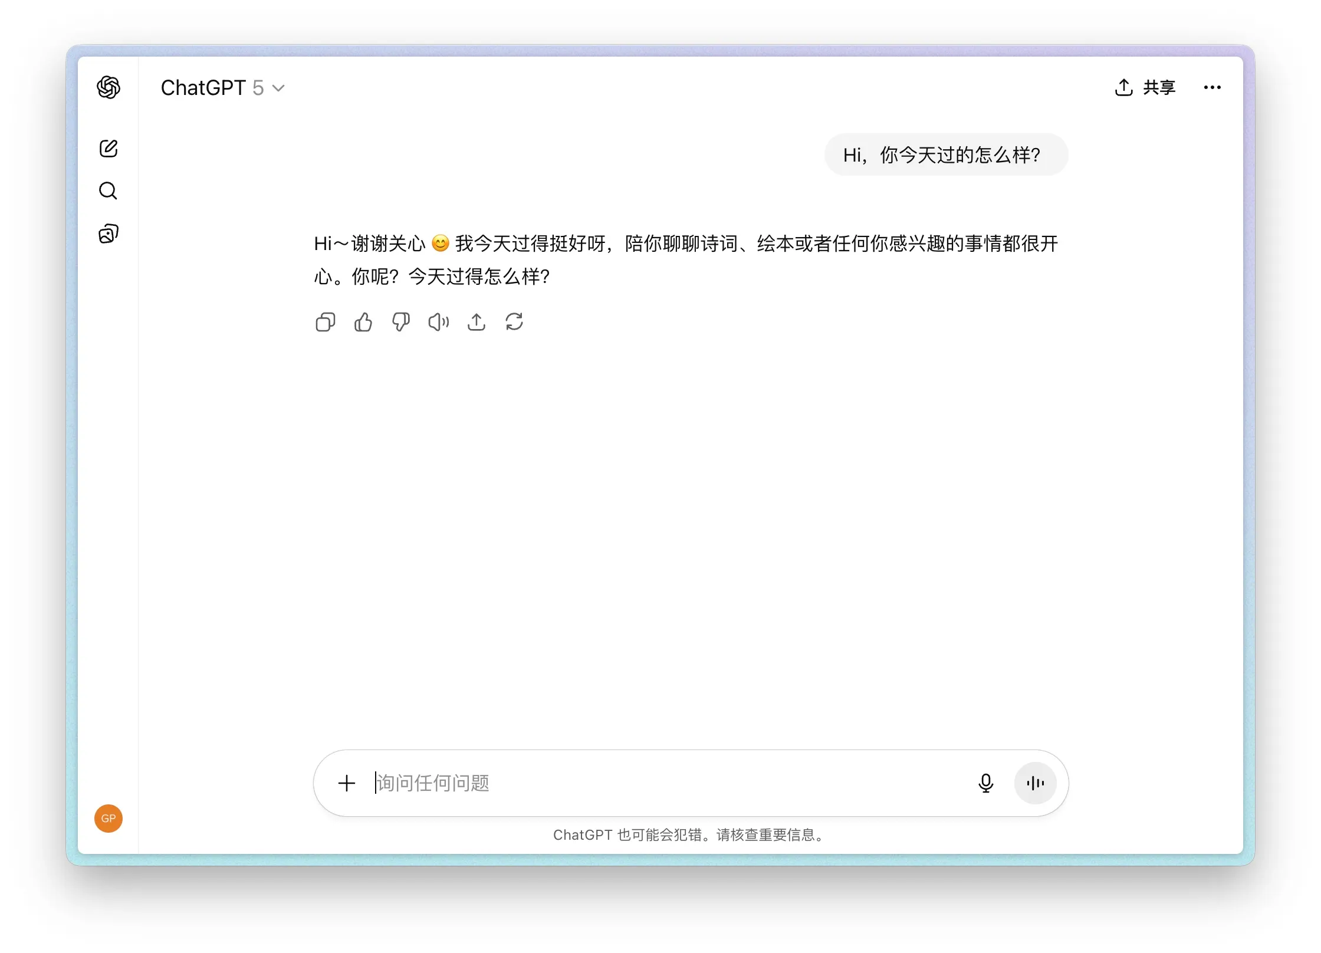Viewport: 1321px width, 953px height.
Task: Start voice mode with the waveform button
Action: [x=1036, y=783]
